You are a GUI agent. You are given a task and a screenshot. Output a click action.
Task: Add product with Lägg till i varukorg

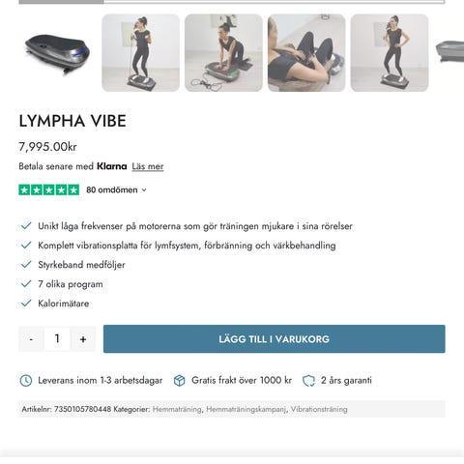(x=275, y=339)
